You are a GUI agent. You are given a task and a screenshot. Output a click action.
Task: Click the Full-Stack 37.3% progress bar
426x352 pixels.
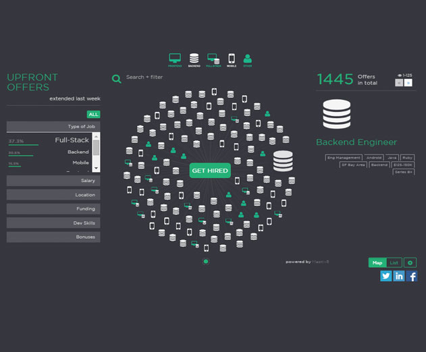tap(24, 145)
